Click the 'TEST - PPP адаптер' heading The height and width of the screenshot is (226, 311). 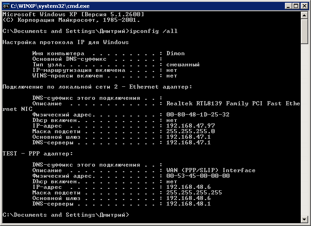tap(34, 154)
